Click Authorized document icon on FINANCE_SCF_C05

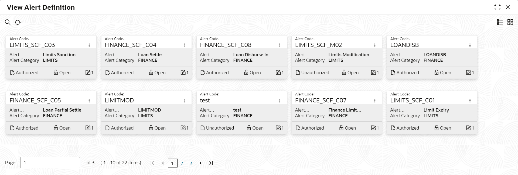12,128
